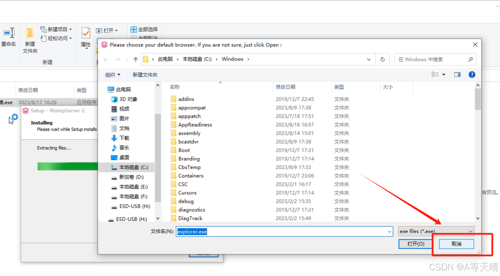Select Pictures (图片) in navigation tree
The width and height of the screenshot is (500, 276).
tap(120, 119)
